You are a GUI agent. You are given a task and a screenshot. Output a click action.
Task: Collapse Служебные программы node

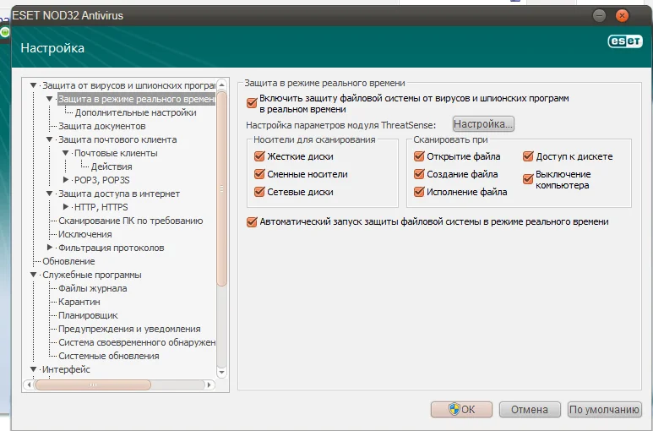[33, 275]
